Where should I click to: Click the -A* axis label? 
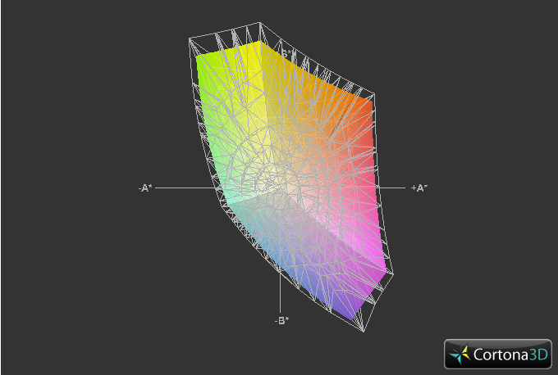(x=145, y=187)
